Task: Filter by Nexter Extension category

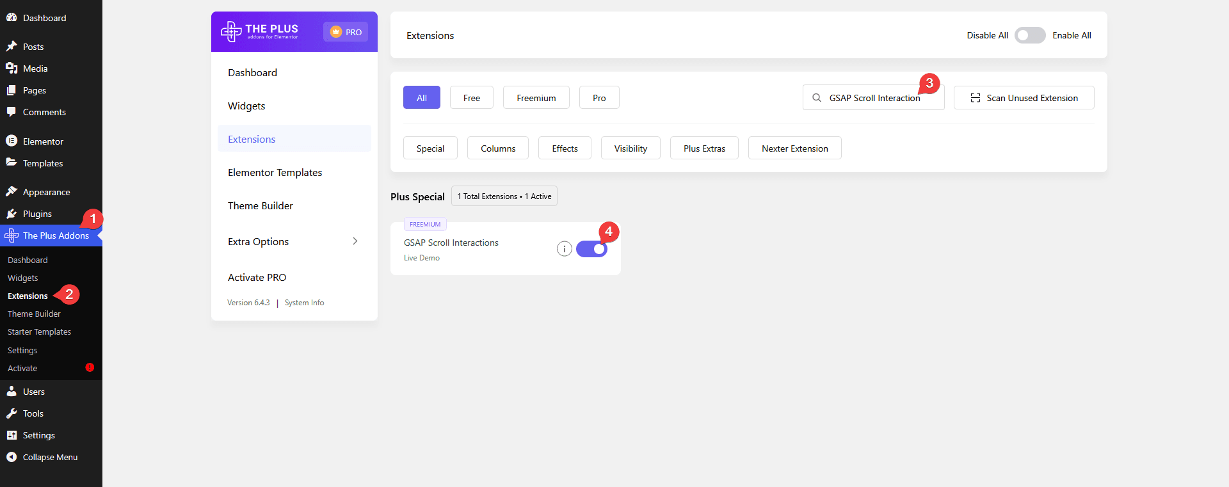Action: point(795,148)
